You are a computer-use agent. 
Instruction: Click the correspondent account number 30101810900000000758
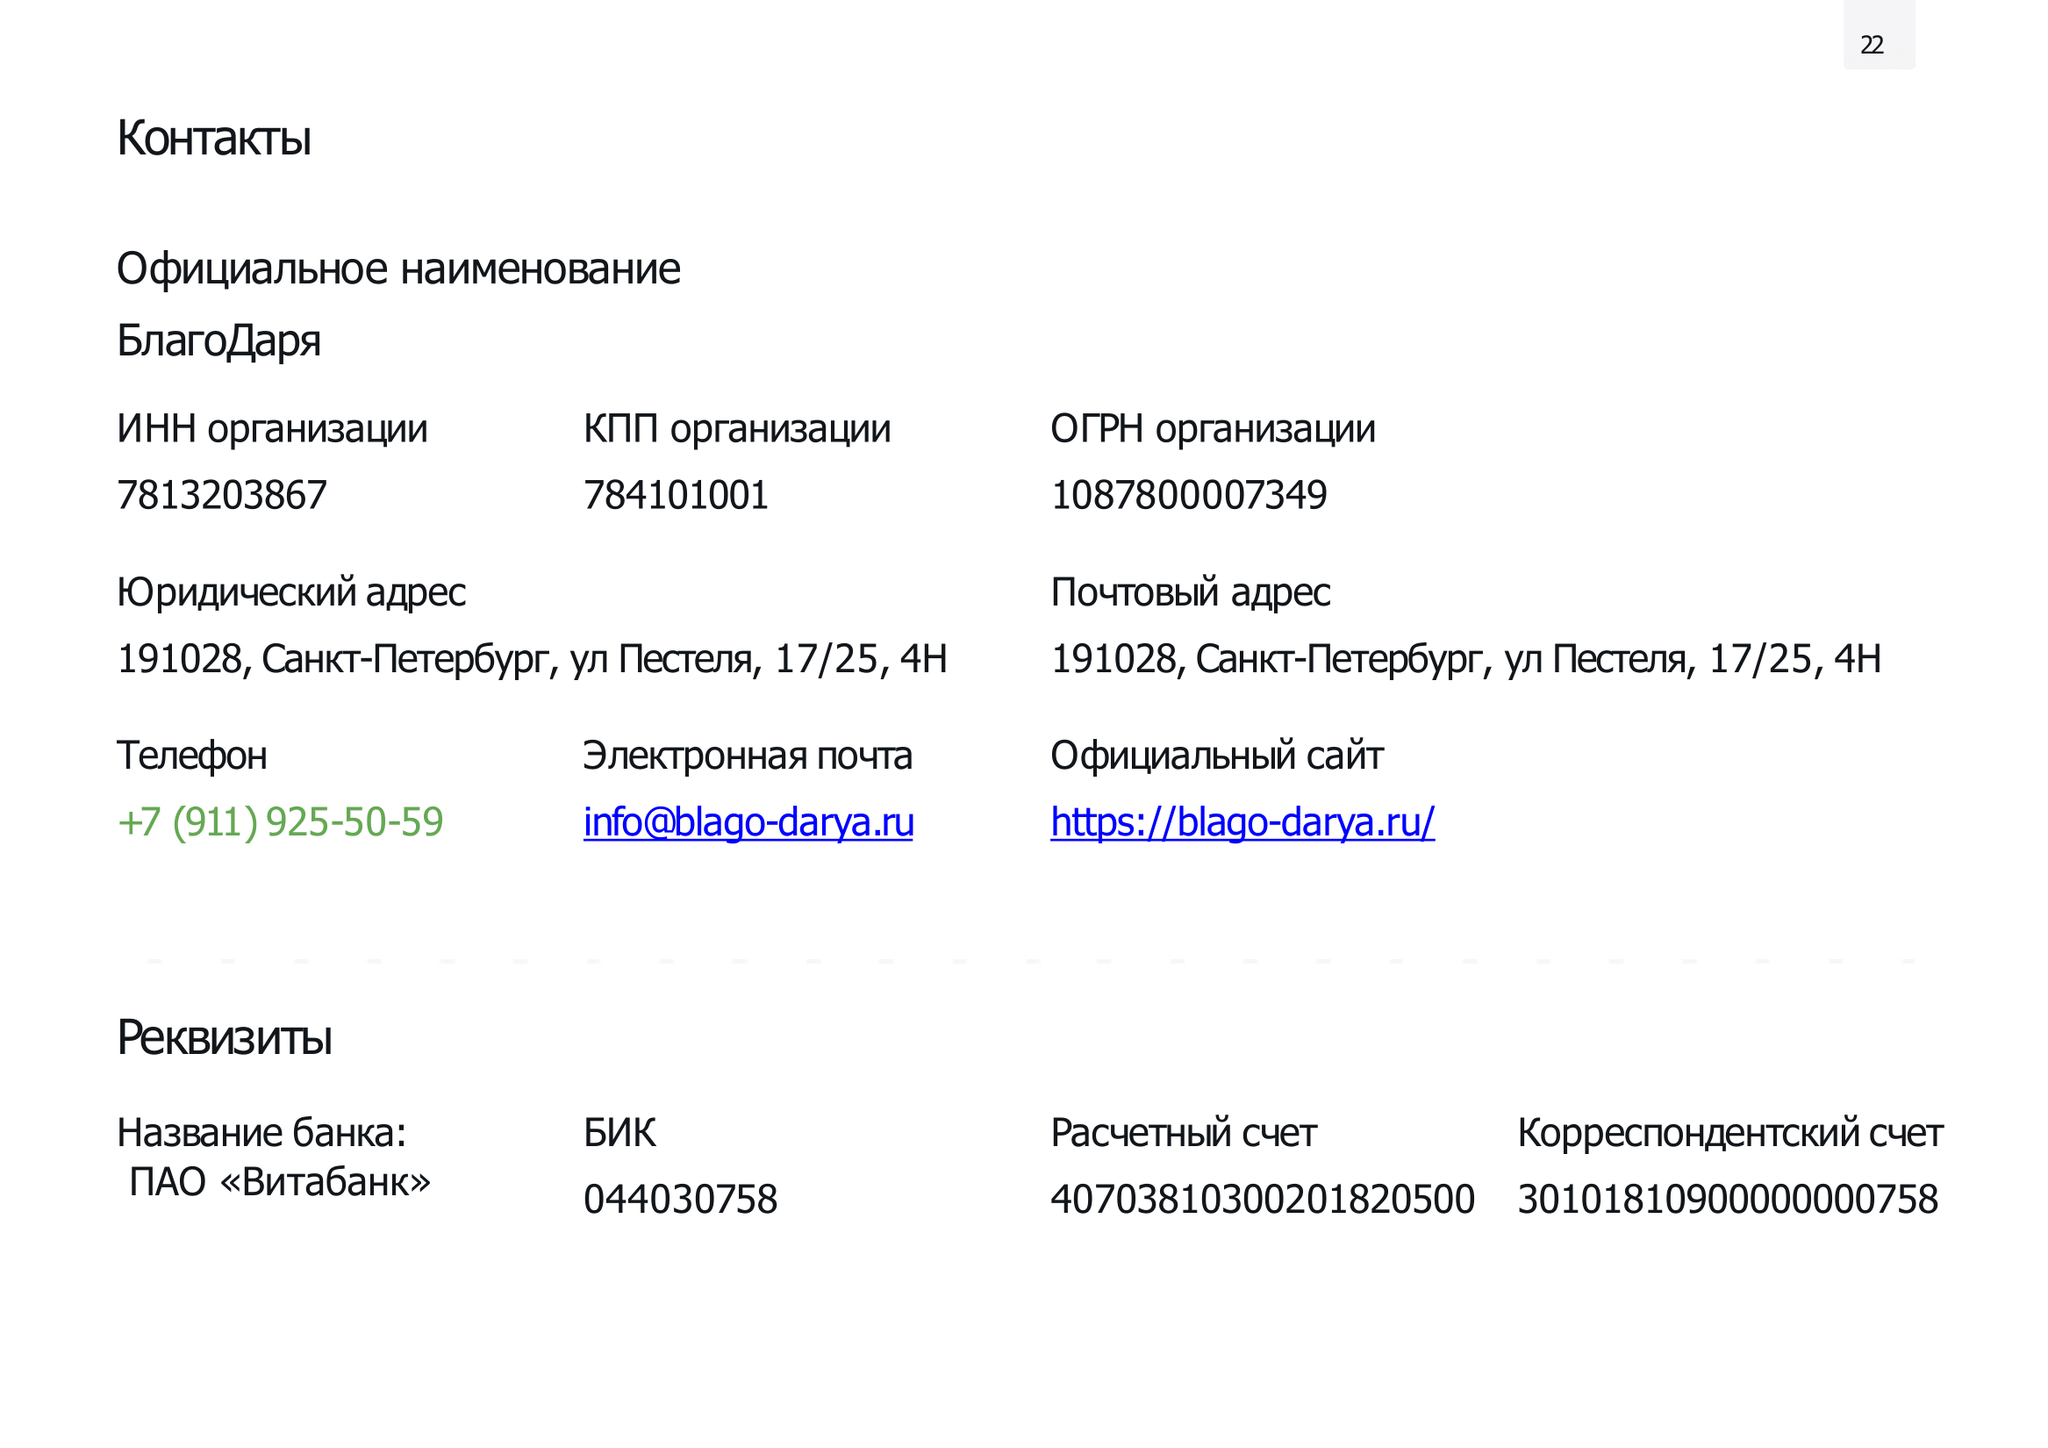click(1728, 1199)
